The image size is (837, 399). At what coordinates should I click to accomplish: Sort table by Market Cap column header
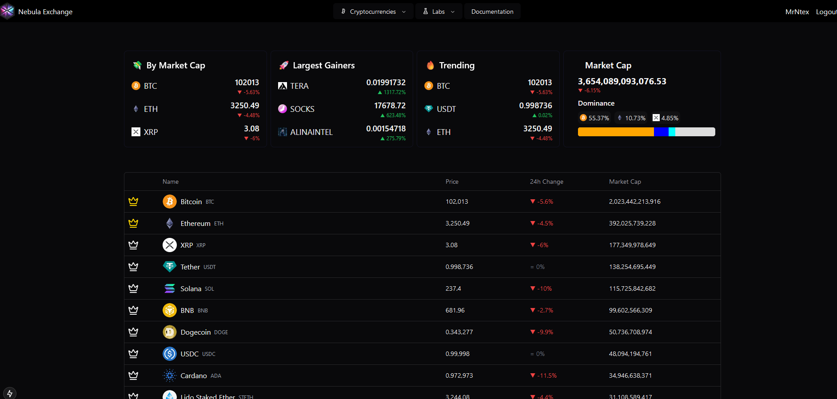coord(625,182)
